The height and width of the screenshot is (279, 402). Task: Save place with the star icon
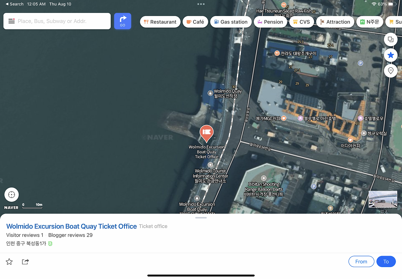[x=9, y=262]
